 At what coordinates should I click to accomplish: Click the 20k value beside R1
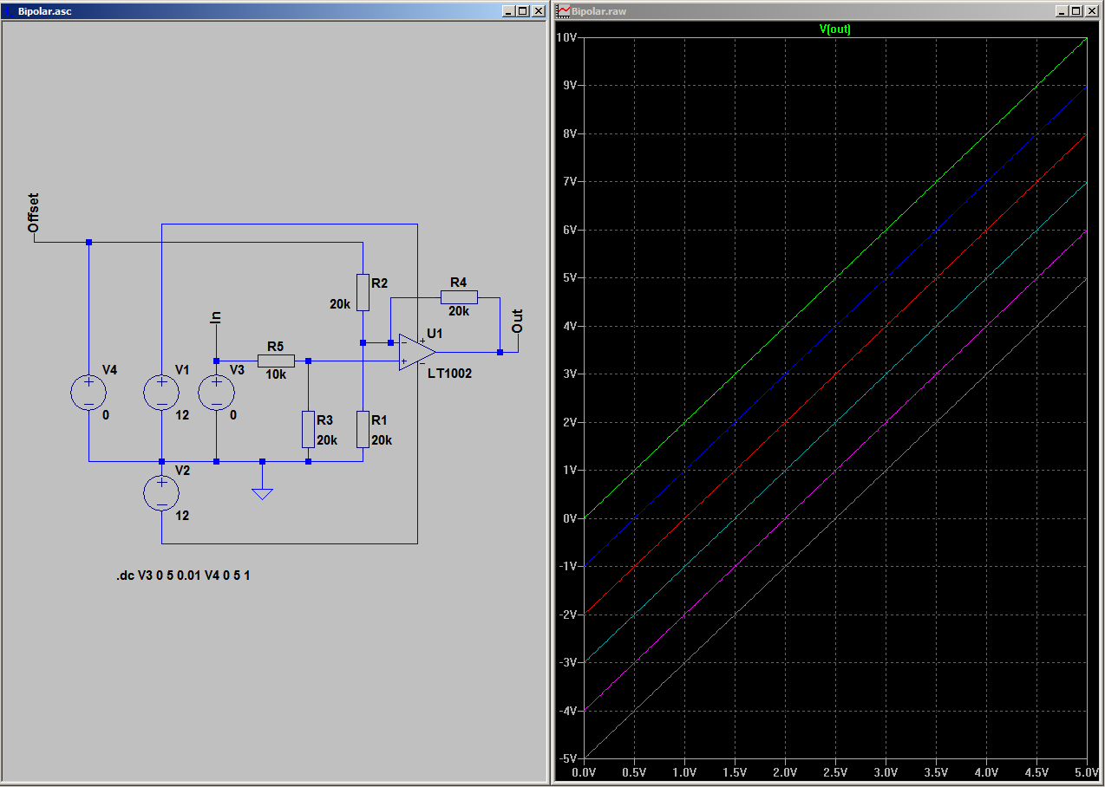[x=382, y=440]
